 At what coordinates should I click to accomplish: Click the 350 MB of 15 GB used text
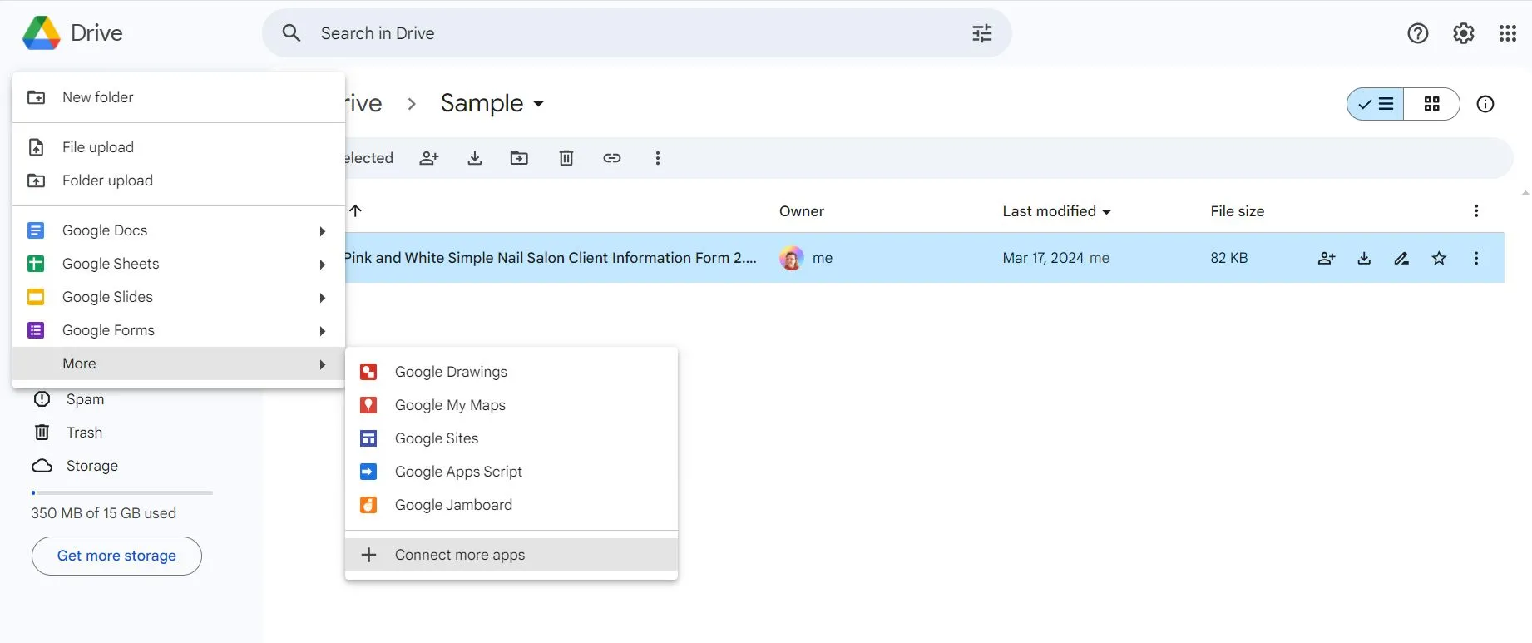(104, 513)
